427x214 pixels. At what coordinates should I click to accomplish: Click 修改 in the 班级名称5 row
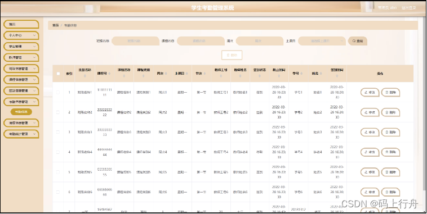click(370, 172)
